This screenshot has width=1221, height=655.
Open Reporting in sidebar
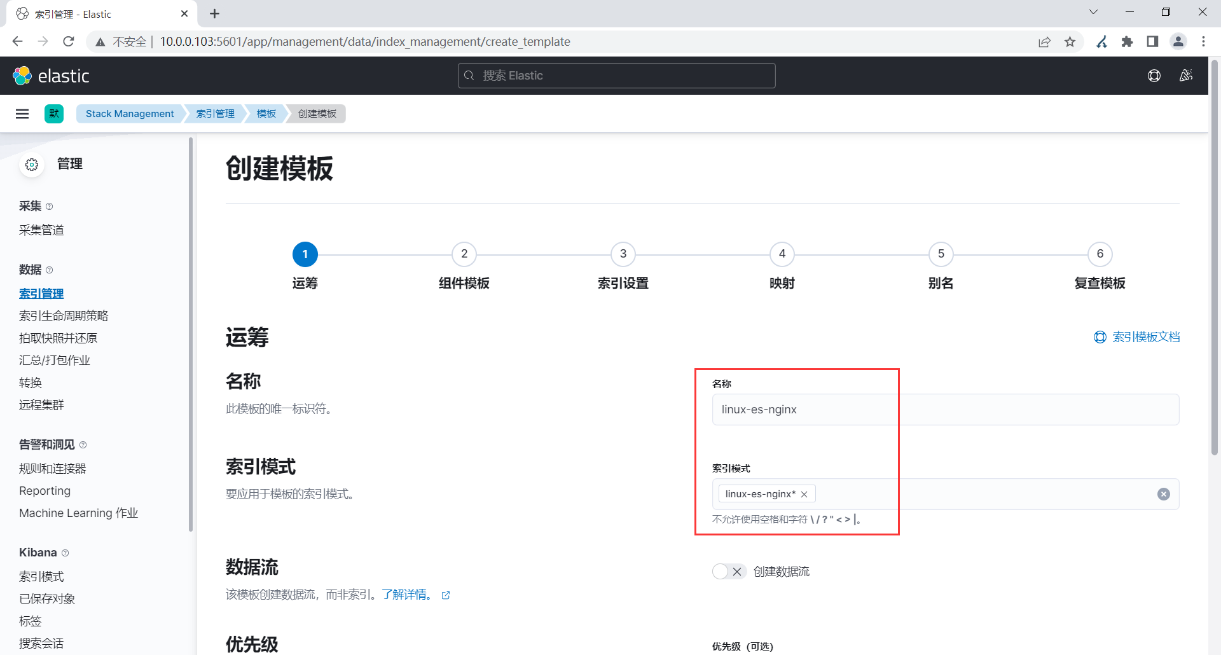(45, 491)
